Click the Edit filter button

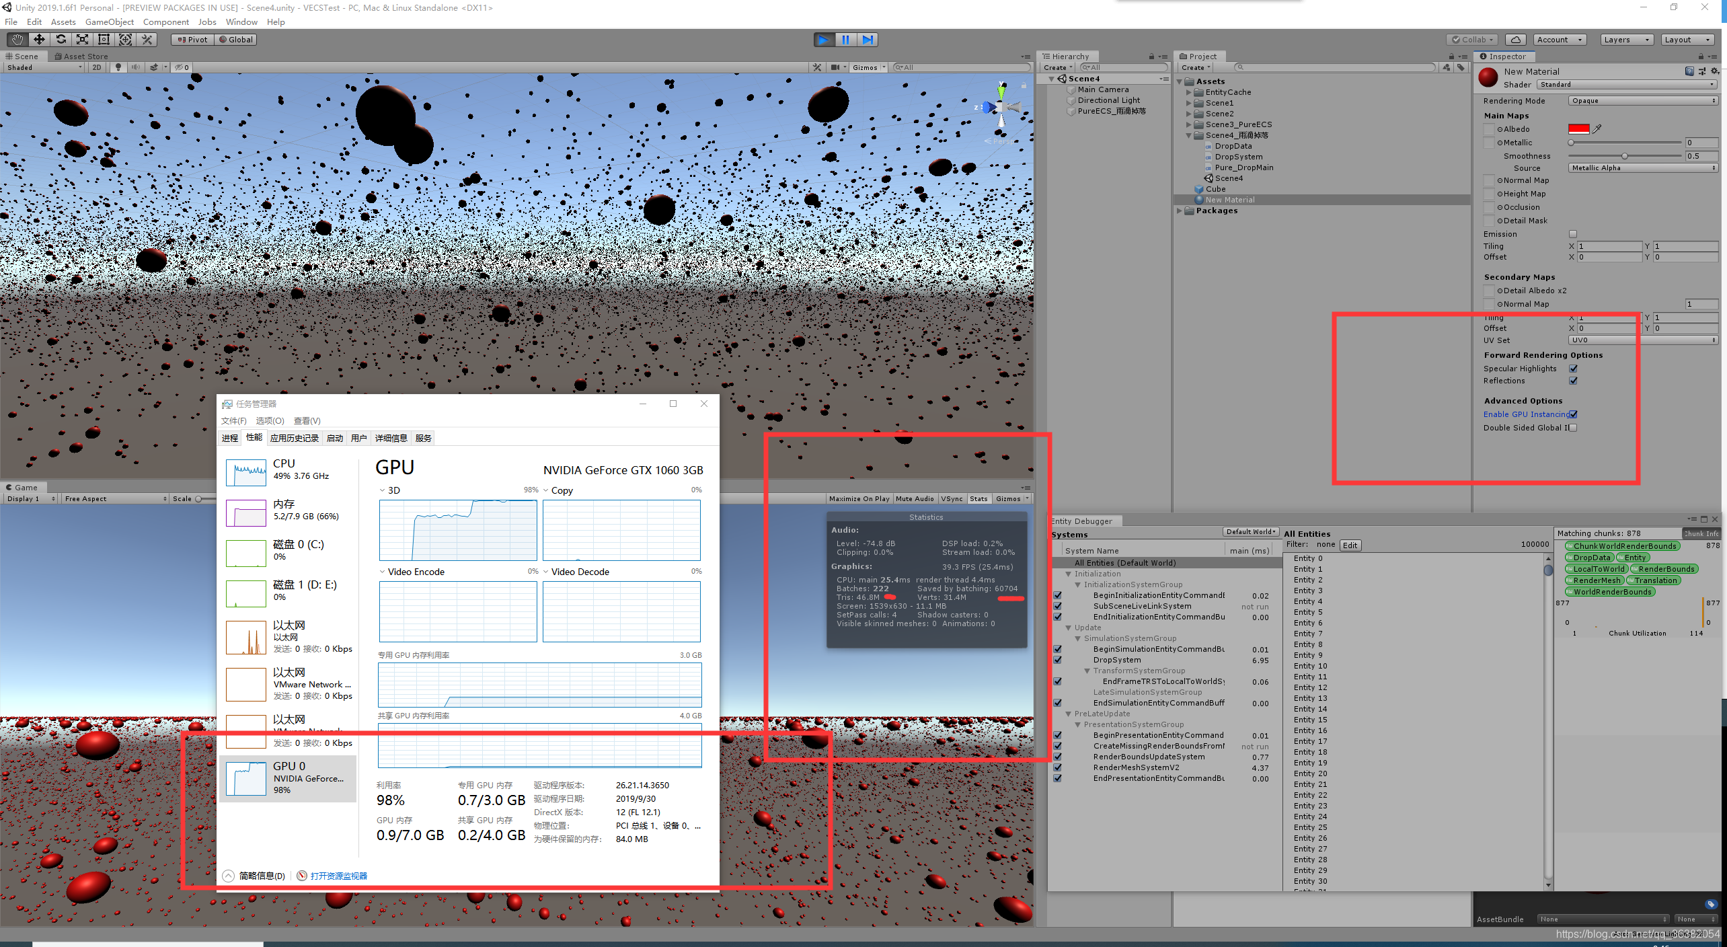(1350, 545)
